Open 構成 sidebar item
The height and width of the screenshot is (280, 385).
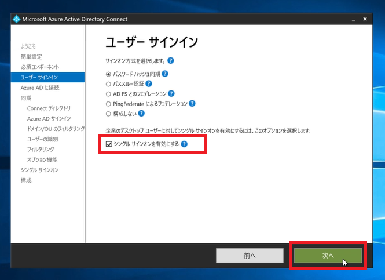point(26,180)
